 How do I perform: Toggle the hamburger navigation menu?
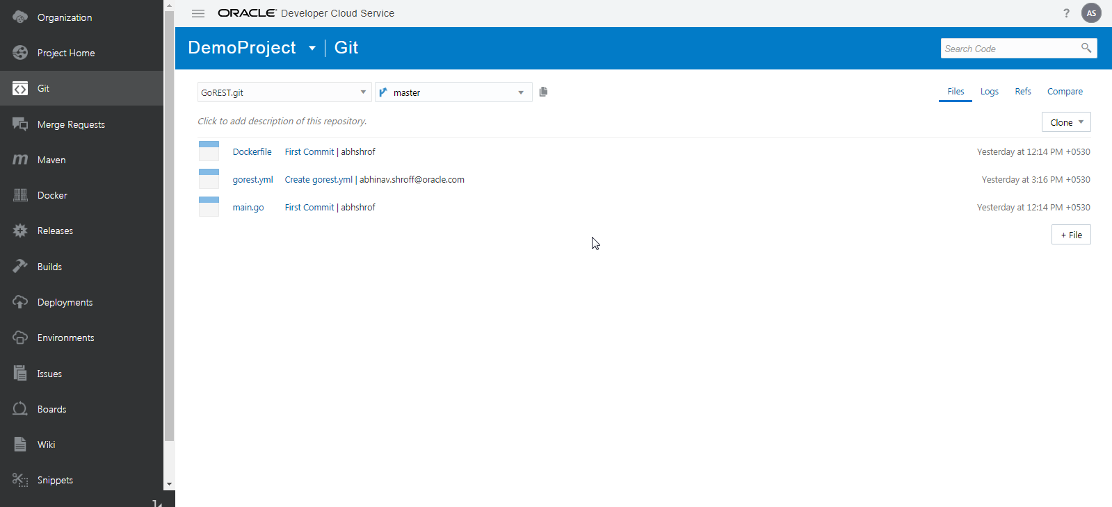pos(198,13)
